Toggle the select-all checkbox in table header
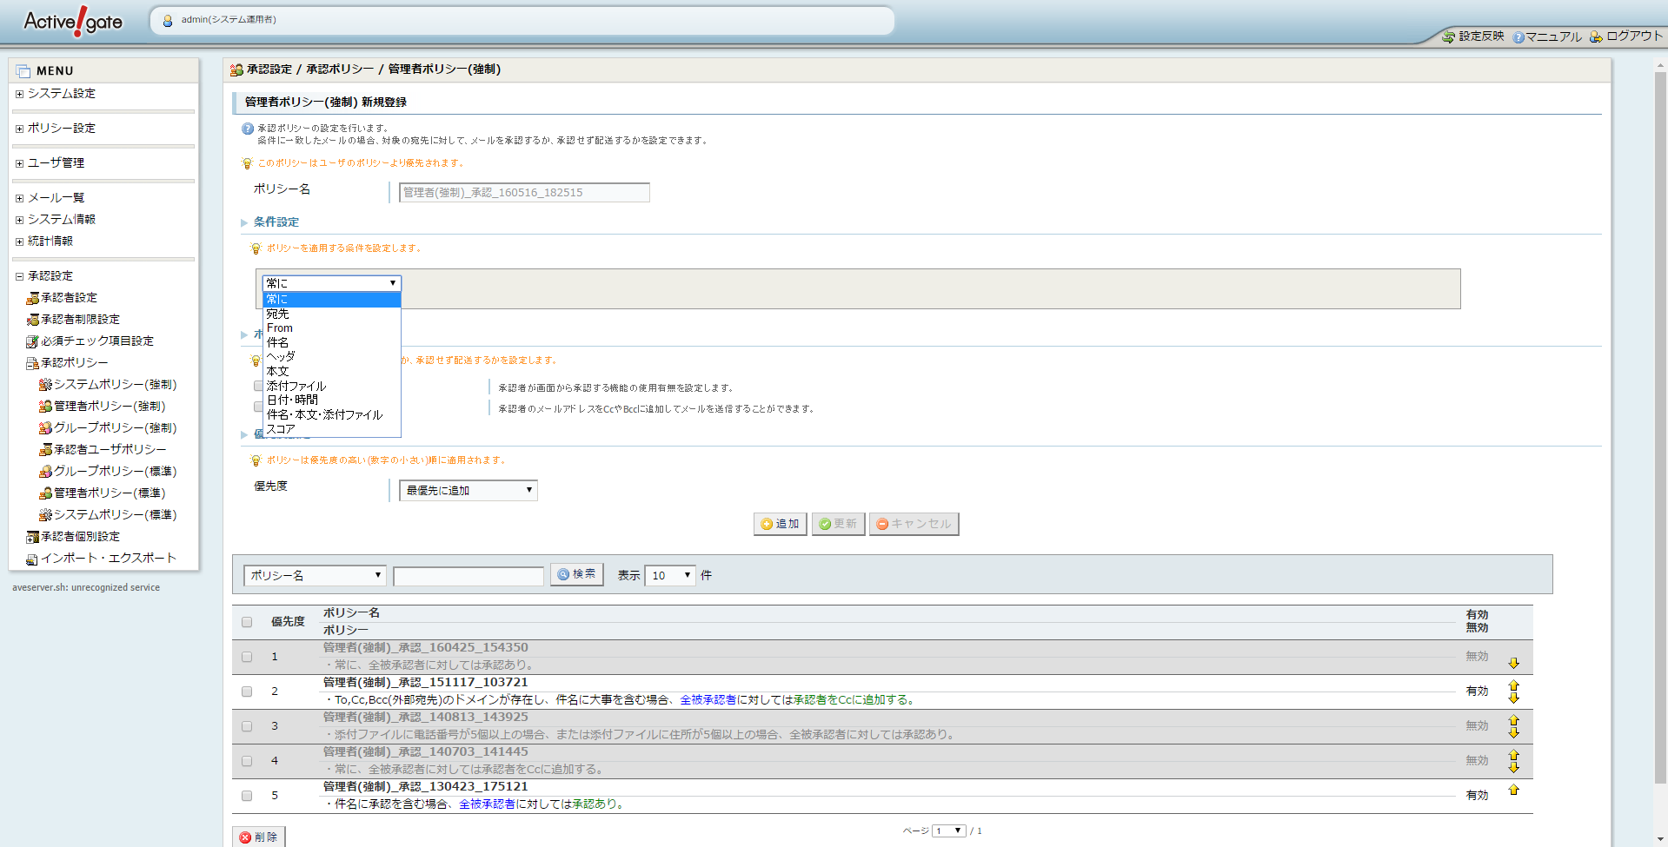 (247, 622)
